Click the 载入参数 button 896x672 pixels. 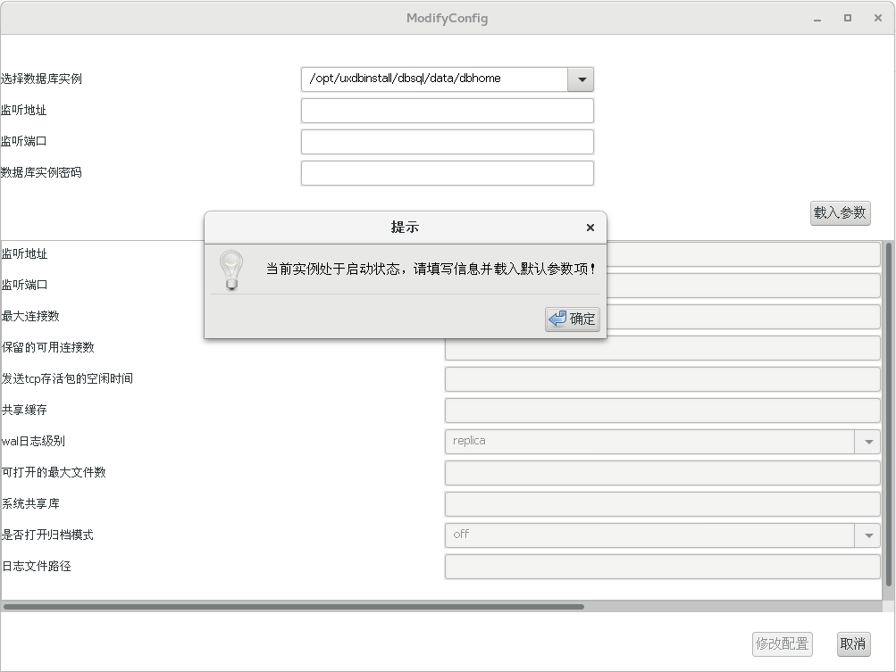pos(840,212)
